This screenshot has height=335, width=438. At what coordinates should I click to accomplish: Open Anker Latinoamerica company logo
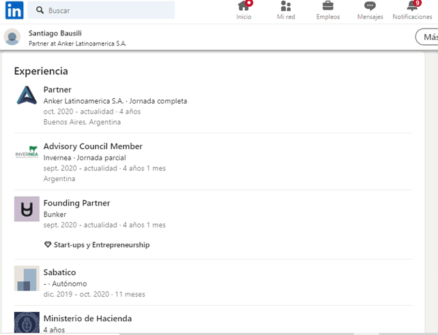[27, 95]
